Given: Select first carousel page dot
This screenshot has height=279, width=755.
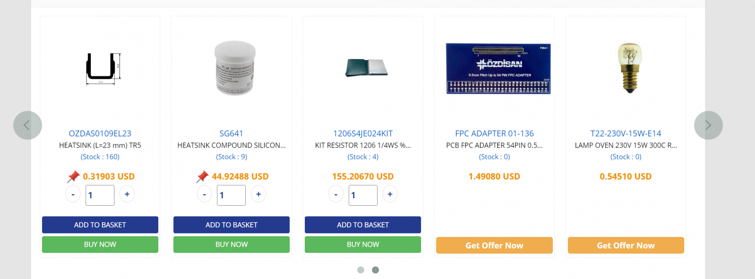Looking at the screenshot, I should [361, 270].
